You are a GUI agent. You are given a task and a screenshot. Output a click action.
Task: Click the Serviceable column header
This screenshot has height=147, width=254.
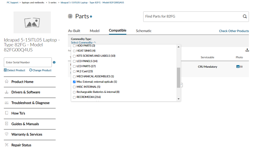(x=207, y=57)
